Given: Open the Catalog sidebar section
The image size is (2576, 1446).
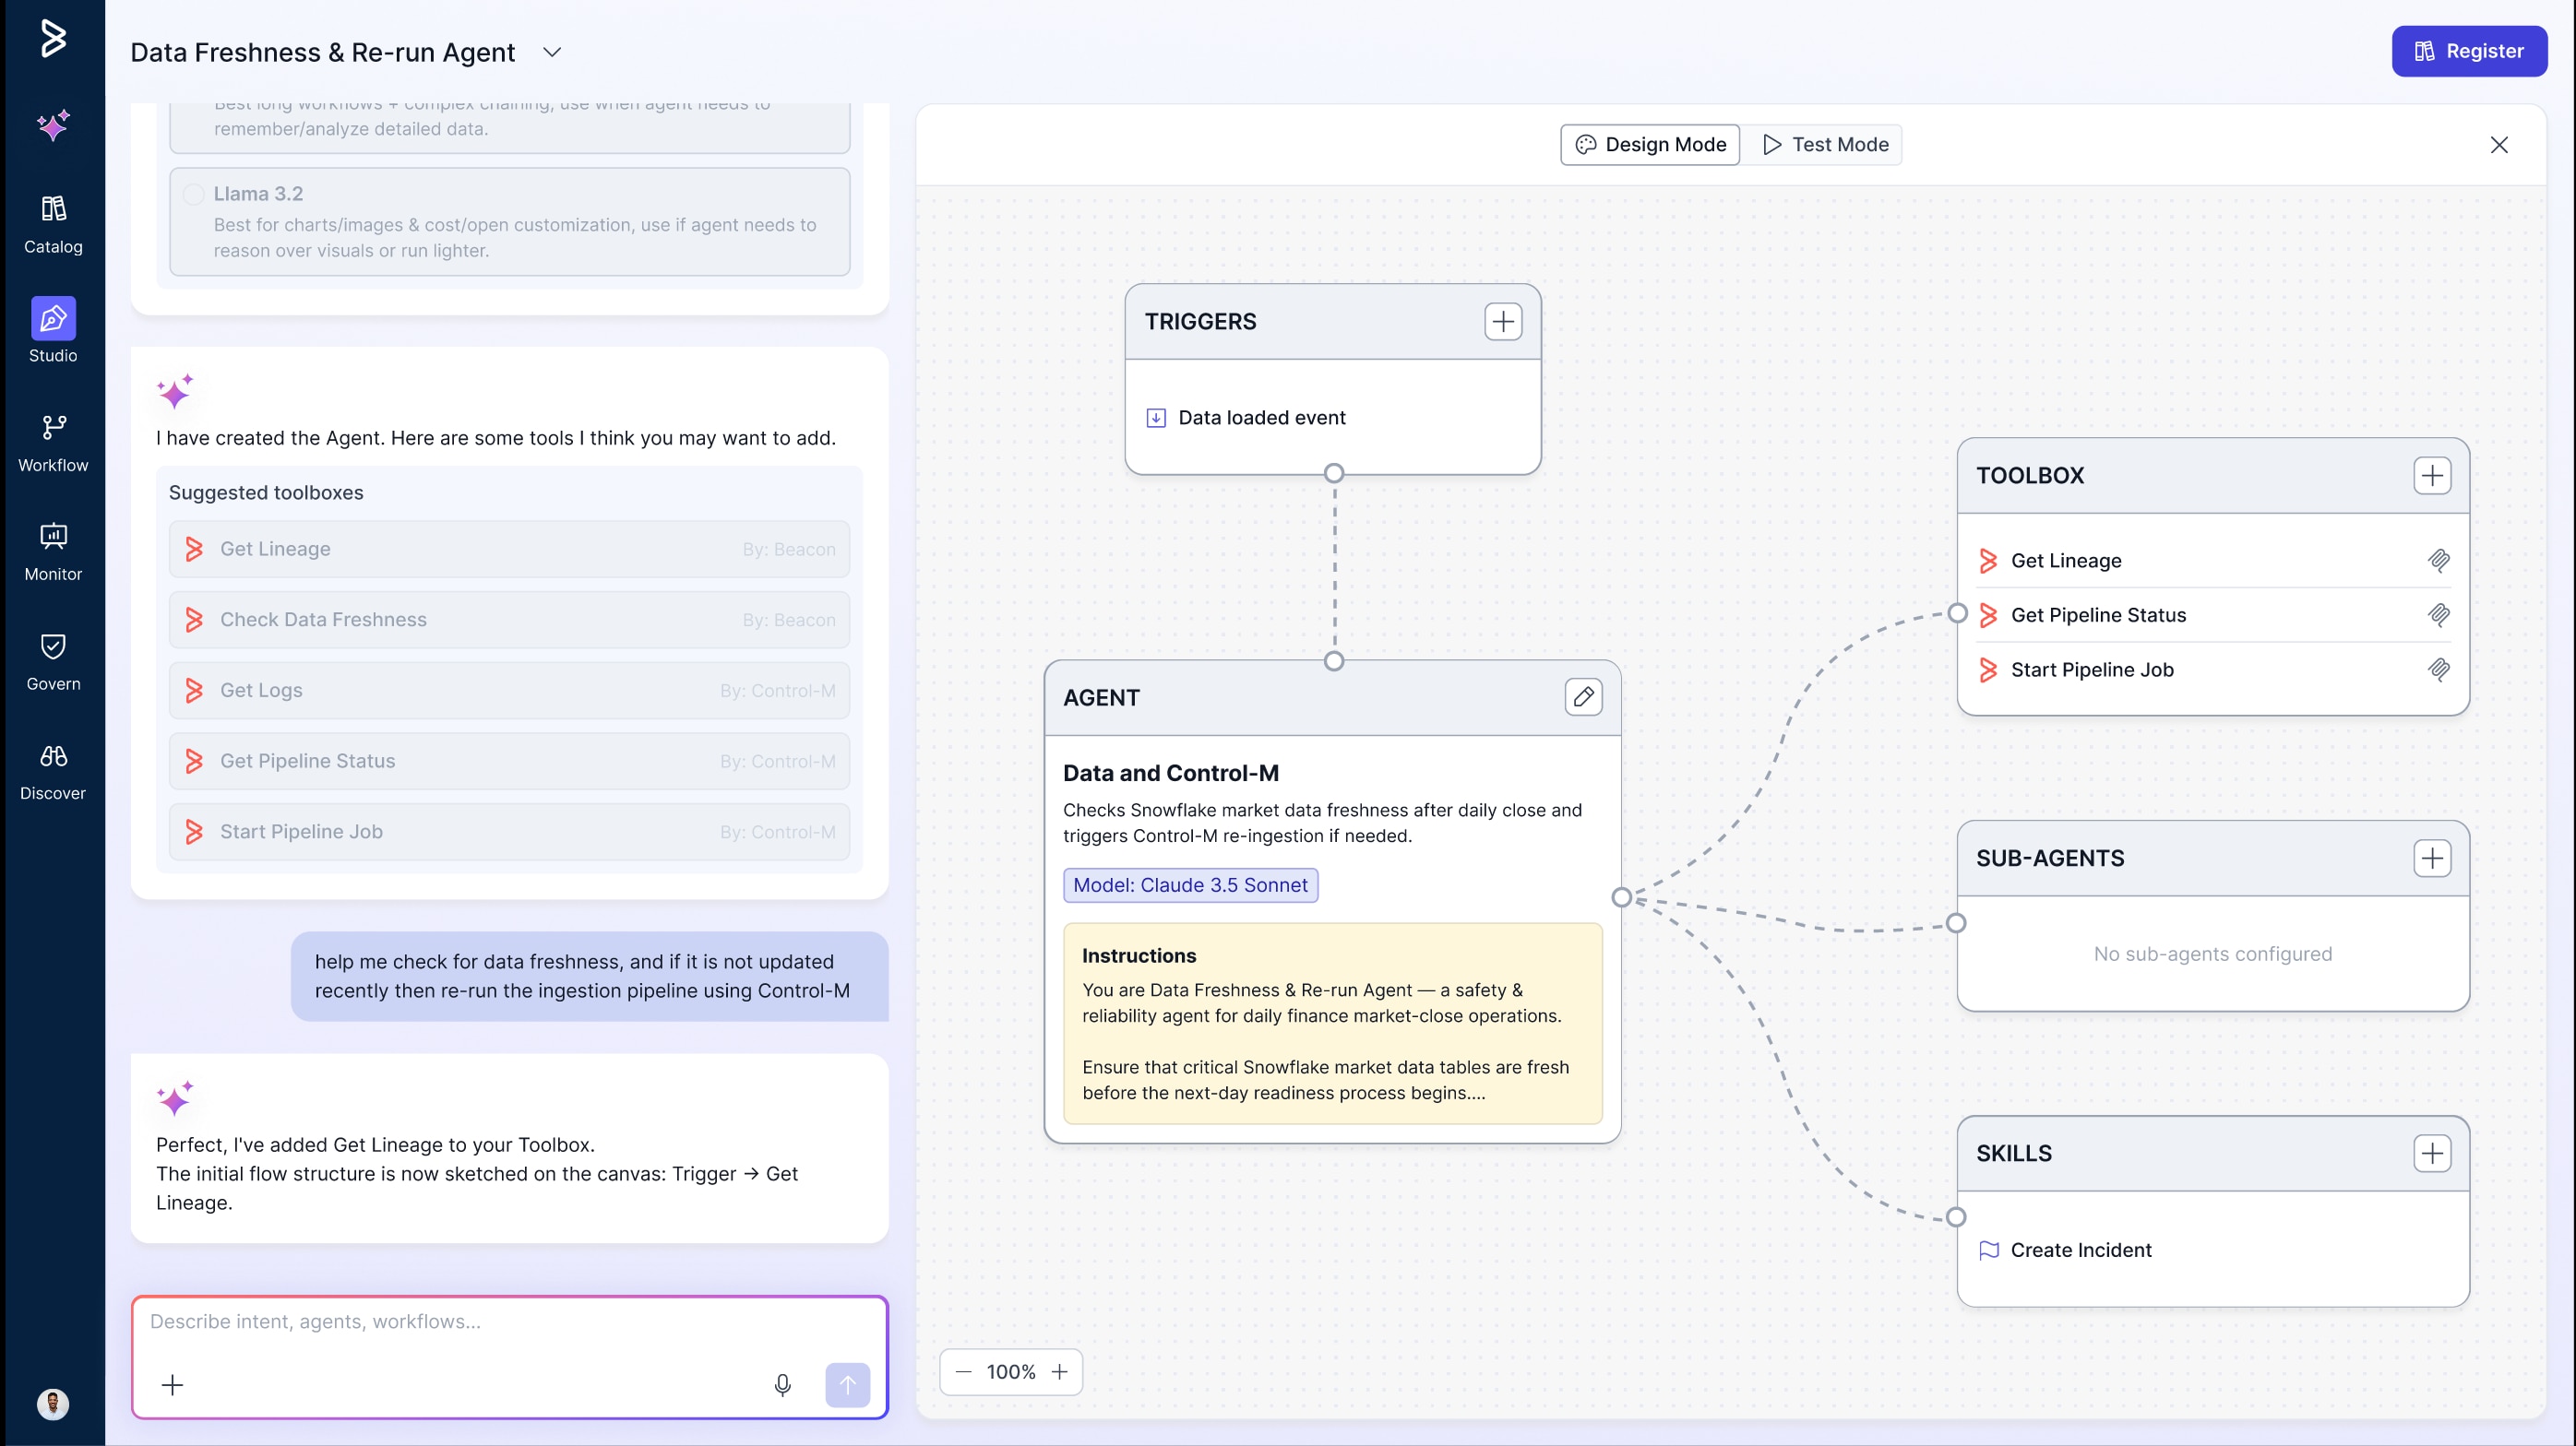Looking at the screenshot, I should coord(53,224).
